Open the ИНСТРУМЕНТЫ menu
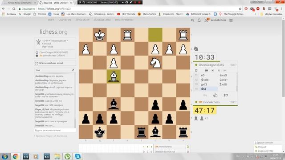This screenshot has width=285, height=160. pyautogui.click(x=124, y=20)
